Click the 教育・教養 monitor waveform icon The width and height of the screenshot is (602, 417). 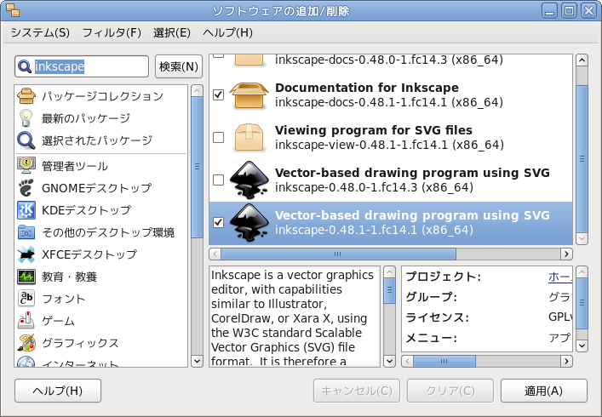(26, 277)
